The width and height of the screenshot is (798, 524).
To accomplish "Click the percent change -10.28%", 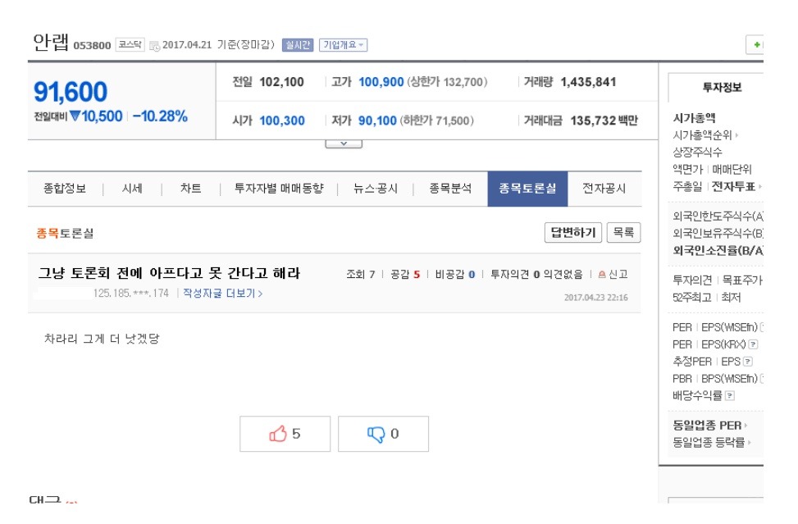I will [160, 116].
